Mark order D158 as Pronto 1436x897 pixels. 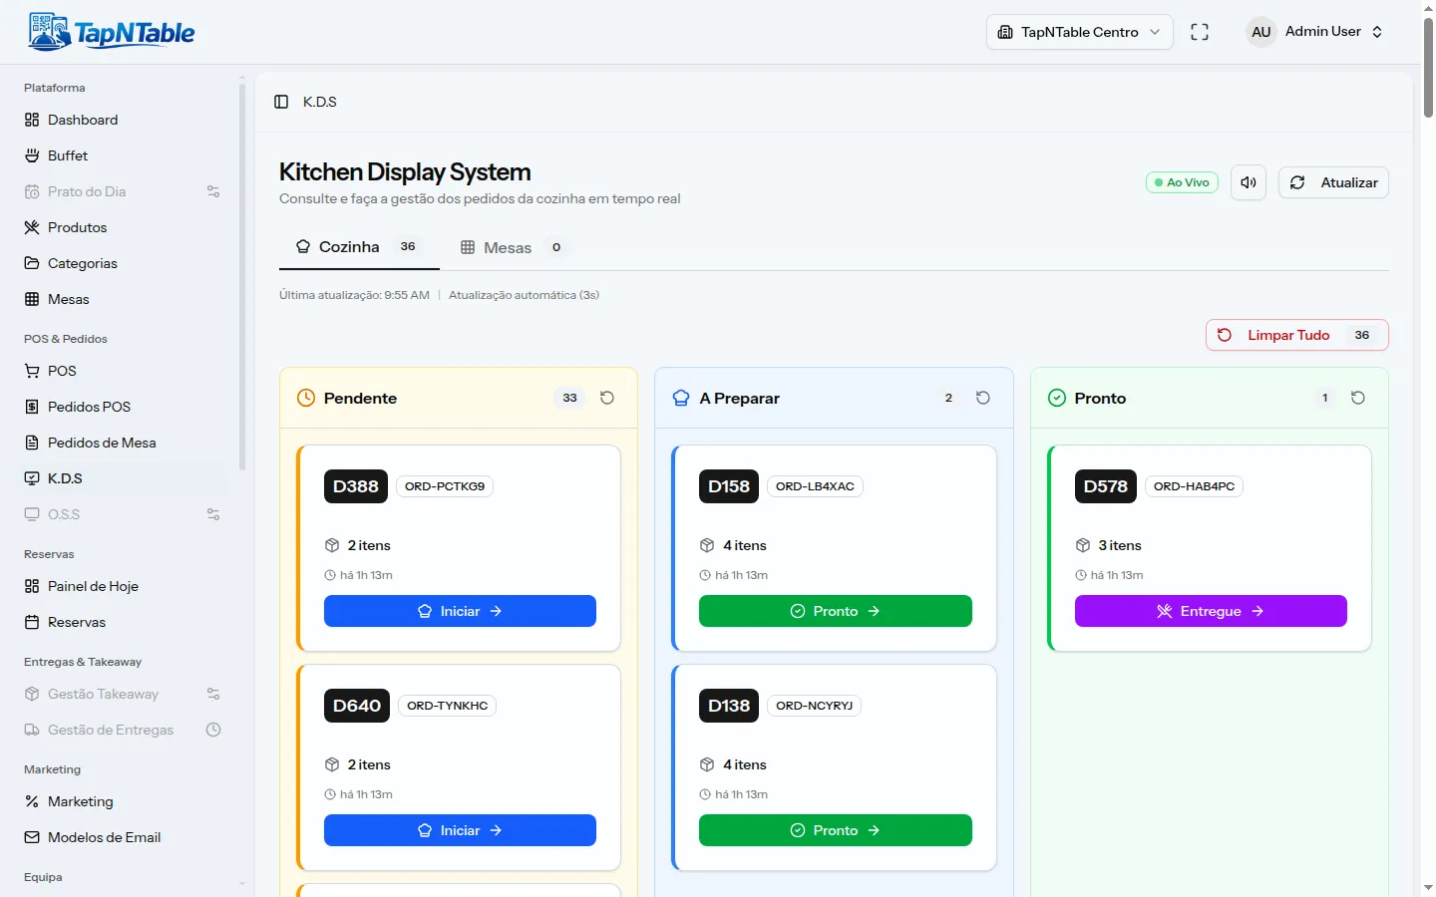[836, 611]
